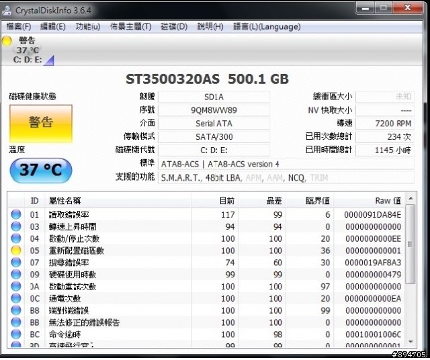Screen dimensions: 430x360
Task: Click the blue status dot for 啟動/停止次數
Action: pyautogui.click(x=16, y=238)
